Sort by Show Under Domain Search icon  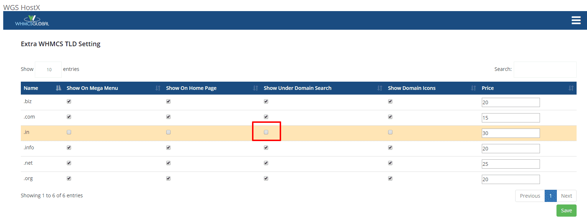[379, 88]
